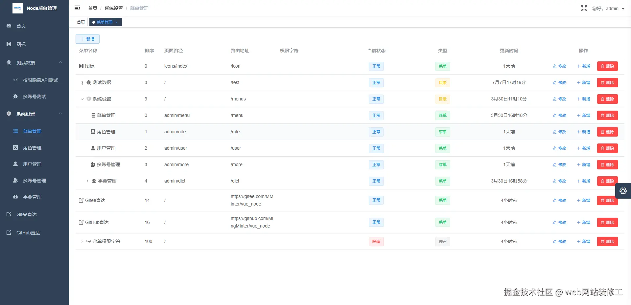
Task: Delete the GitHub直达 row
Action: [607, 222]
